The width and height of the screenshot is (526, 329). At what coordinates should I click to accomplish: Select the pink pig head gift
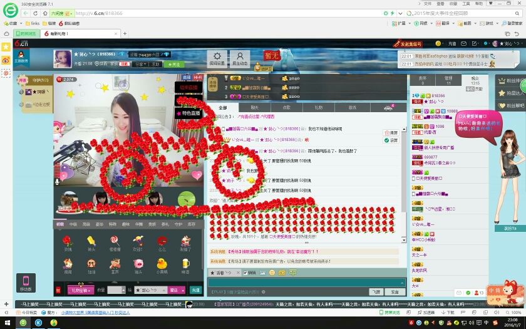(x=138, y=264)
